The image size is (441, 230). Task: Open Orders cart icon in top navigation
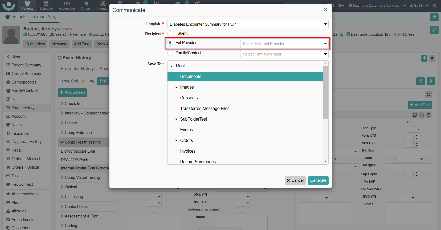point(86,6)
